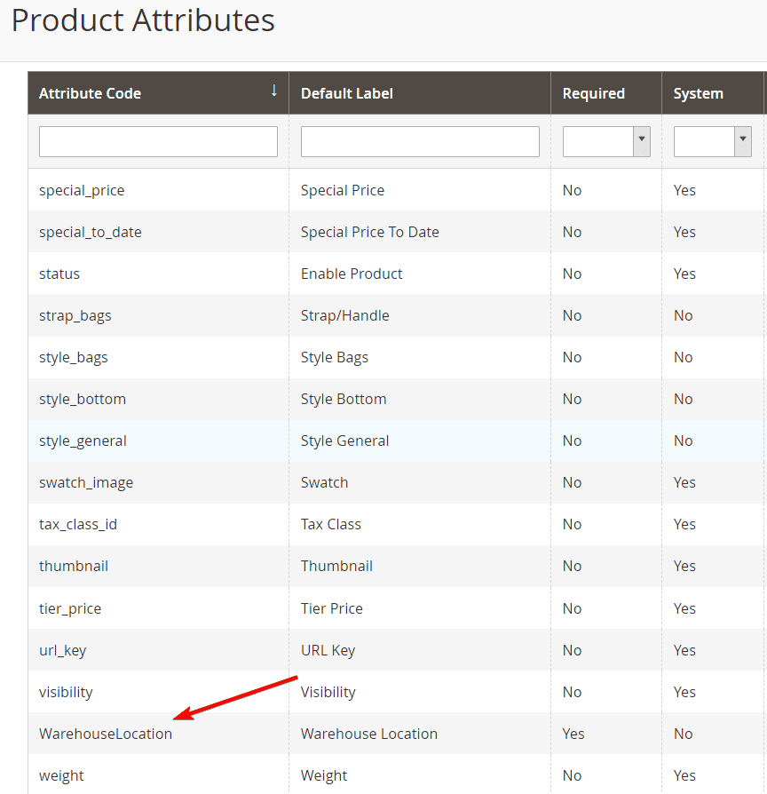Image resolution: width=767 pixels, height=794 pixels.
Task: Open the tier_price attribute
Action: (x=69, y=608)
